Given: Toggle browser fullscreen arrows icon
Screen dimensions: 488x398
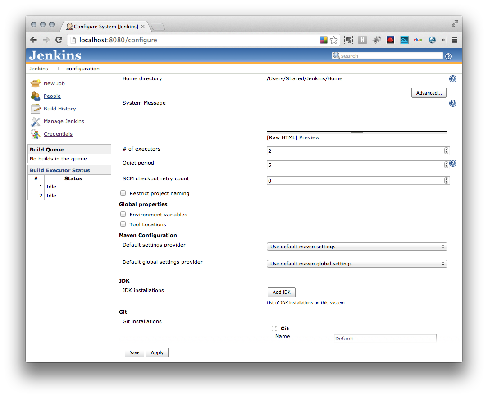Looking at the screenshot, I should click(455, 23).
